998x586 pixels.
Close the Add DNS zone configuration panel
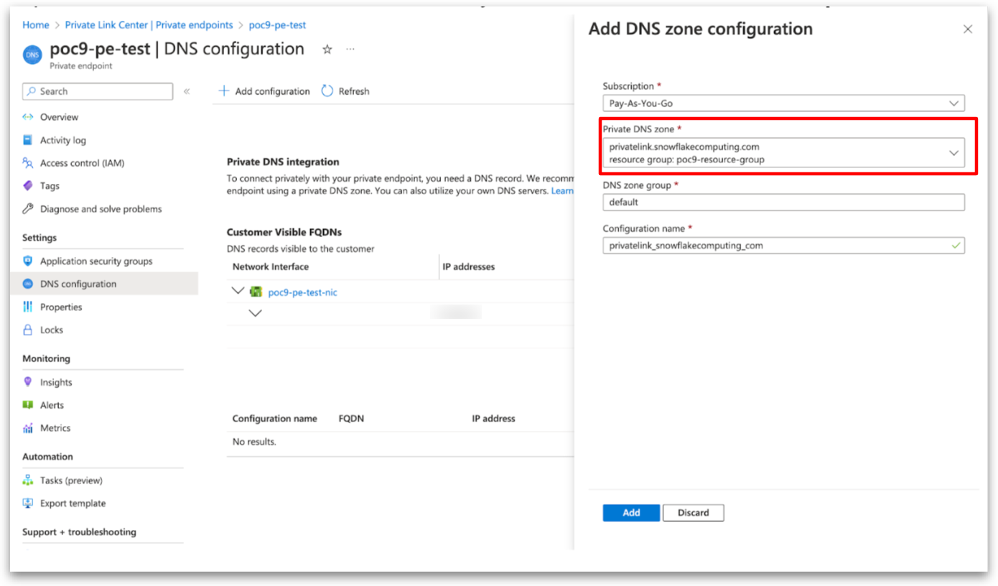(967, 29)
